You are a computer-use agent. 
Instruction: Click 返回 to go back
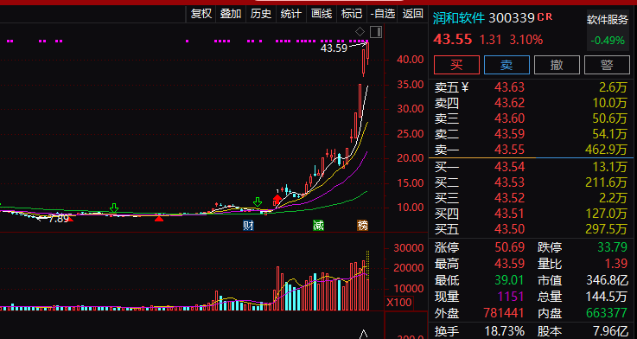(413, 14)
